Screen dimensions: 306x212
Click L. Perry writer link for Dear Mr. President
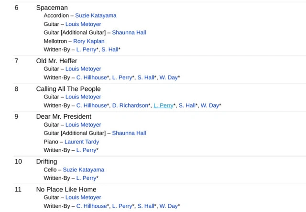point(86,150)
